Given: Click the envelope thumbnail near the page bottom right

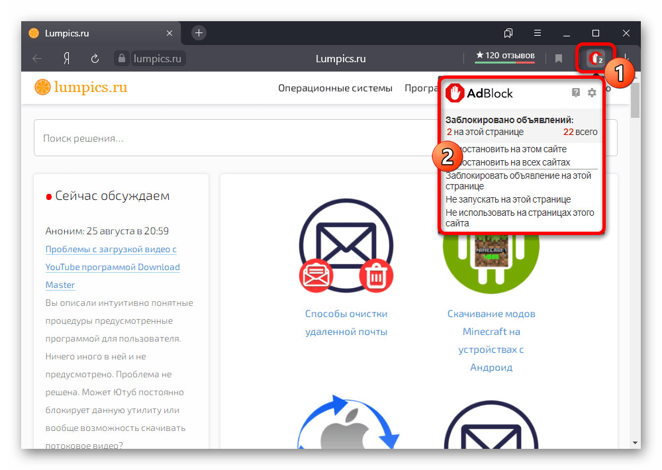Looking at the screenshot, I should pyautogui.click(x=491, y=424).
